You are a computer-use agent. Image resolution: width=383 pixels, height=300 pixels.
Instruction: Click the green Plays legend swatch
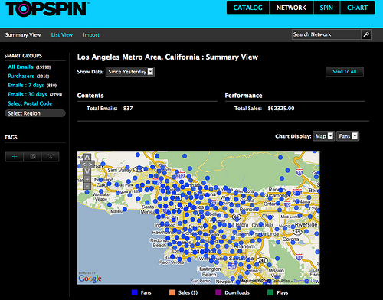(x=270, y=292)
